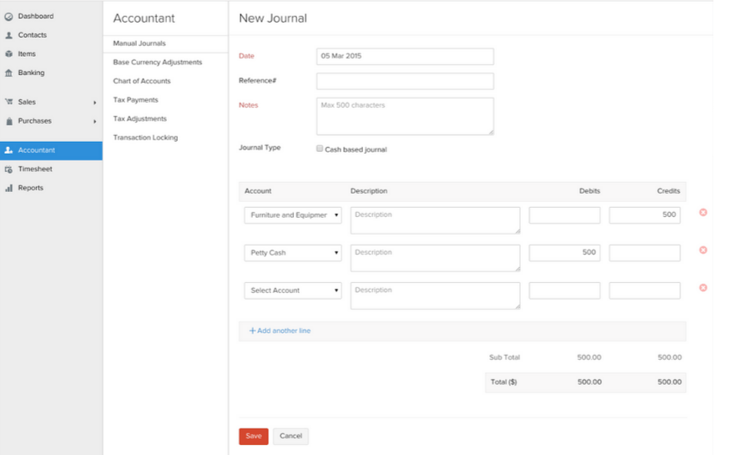Click the Reports bar chart icon
The width and height of the screenshot is (732, 455).
coord(8,188)
